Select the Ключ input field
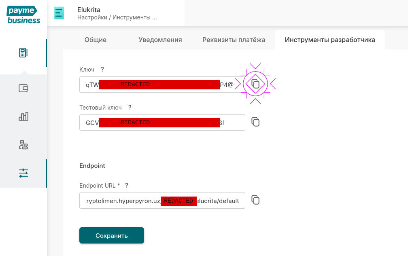 tap(162, 84)
